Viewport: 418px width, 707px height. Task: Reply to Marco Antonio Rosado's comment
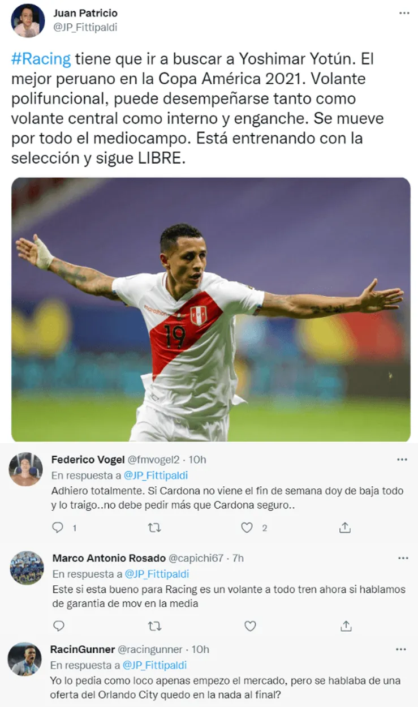[x=58, y=625]
